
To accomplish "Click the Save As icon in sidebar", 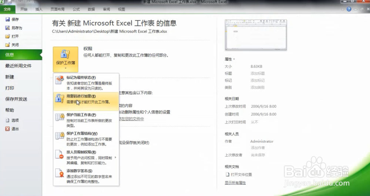I will tap(7, 28).
